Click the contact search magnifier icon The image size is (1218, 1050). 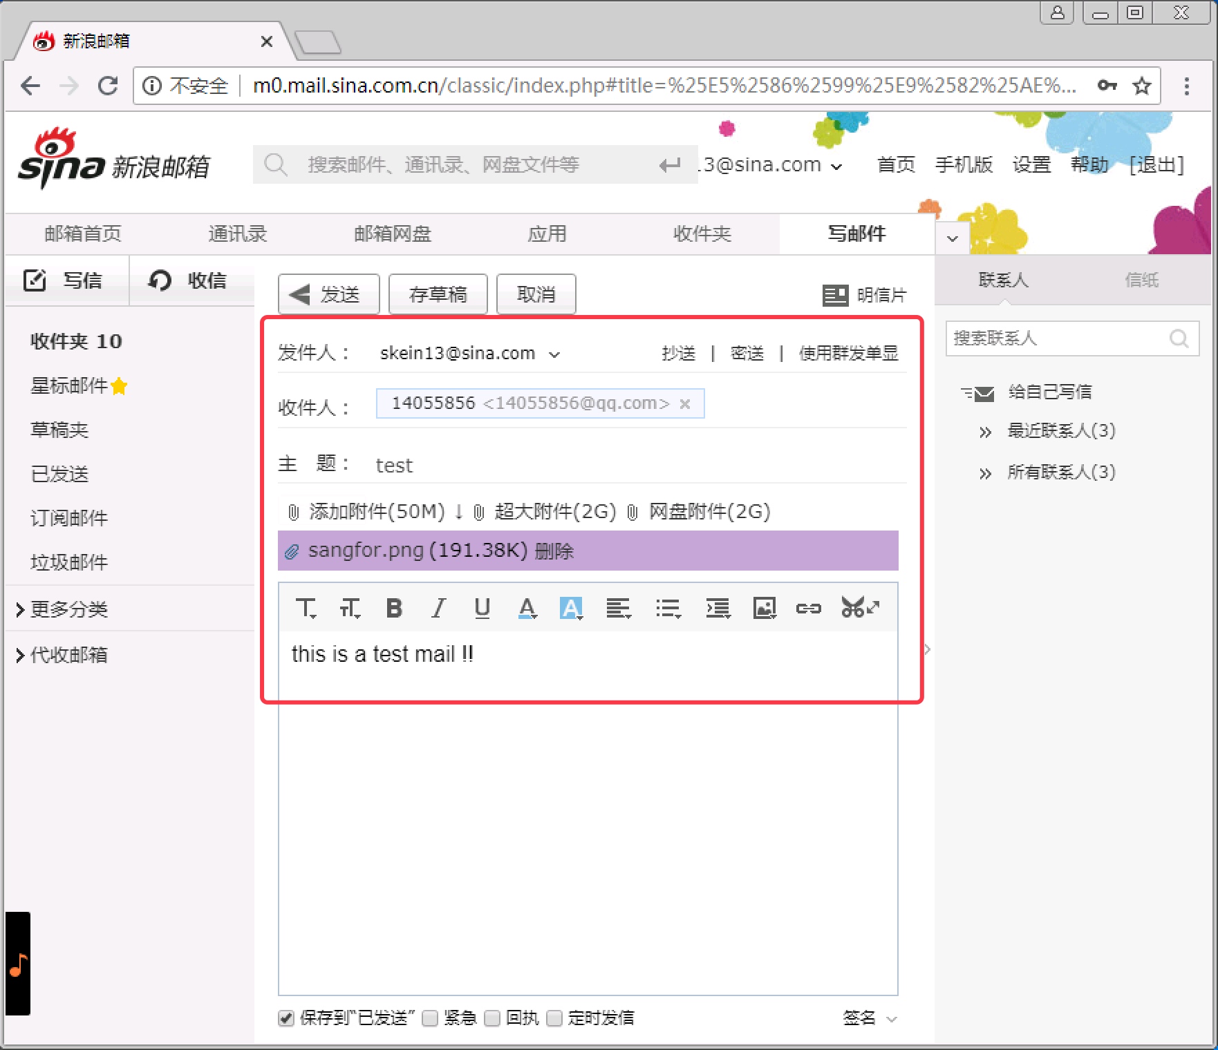1179,338
